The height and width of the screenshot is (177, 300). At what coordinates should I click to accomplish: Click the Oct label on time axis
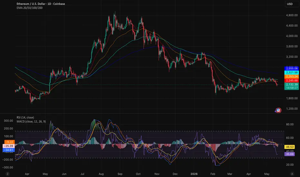click(138, 174)
